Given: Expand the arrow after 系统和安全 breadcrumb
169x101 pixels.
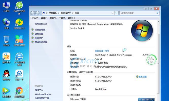Looking at the screenshot, I should [x=73, y=13].
